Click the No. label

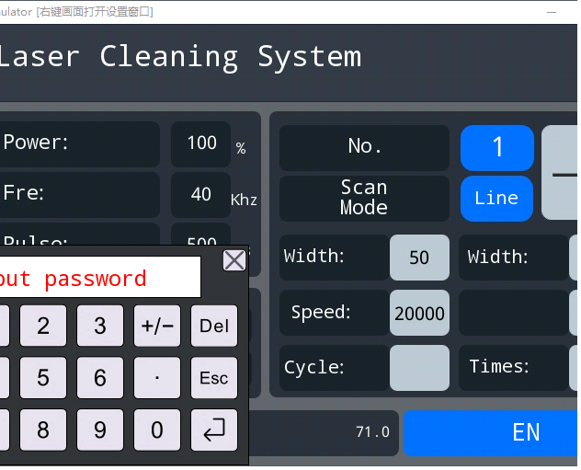(x=364, y=146)
